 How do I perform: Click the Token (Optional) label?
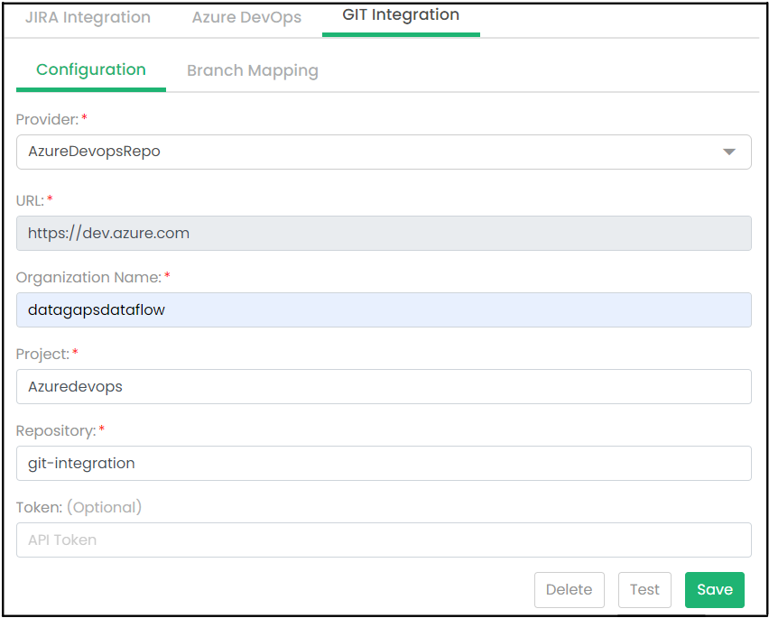tap(79, 507)
